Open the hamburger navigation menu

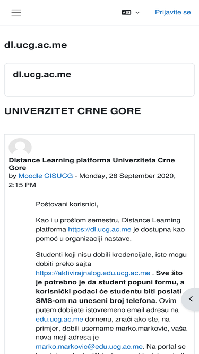16,12
